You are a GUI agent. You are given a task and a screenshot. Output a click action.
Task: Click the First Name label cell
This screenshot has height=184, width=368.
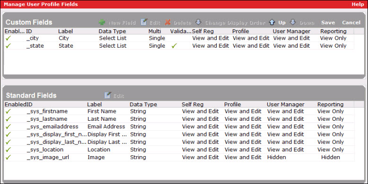coord(102,111)
